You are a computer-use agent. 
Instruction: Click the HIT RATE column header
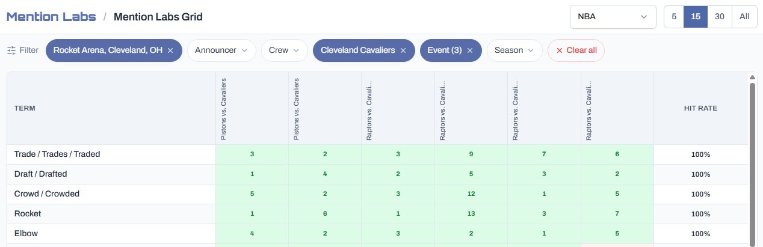pos(700,109)
